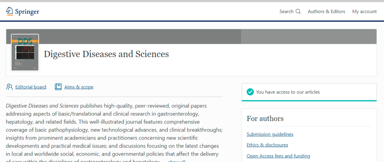Open Open Access fees and funding link
Screen dimensions: 384x162
tap(278, 156)
